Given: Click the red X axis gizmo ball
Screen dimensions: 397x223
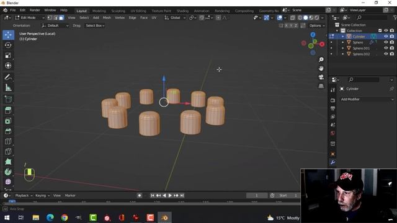Looking at the screenshot, I should pos(322,44).
